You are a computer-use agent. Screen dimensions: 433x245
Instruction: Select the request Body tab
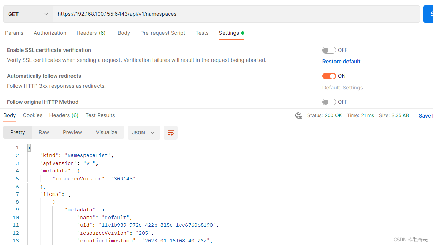coord(124,33)
